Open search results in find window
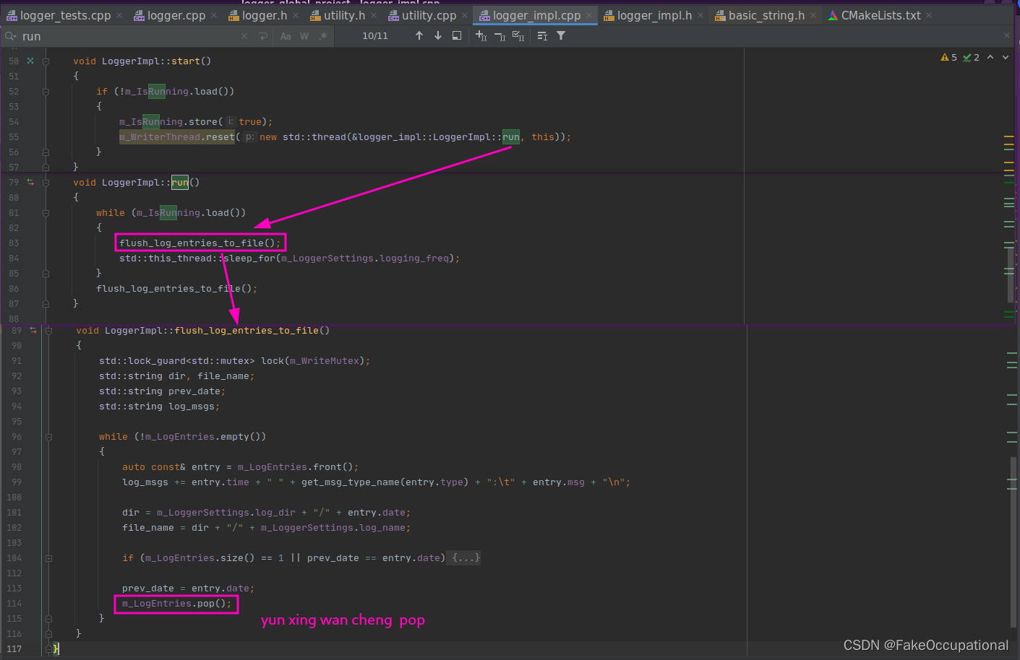 457,35
